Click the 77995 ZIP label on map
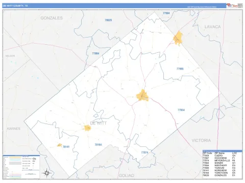245x183 pixels. 180,69
